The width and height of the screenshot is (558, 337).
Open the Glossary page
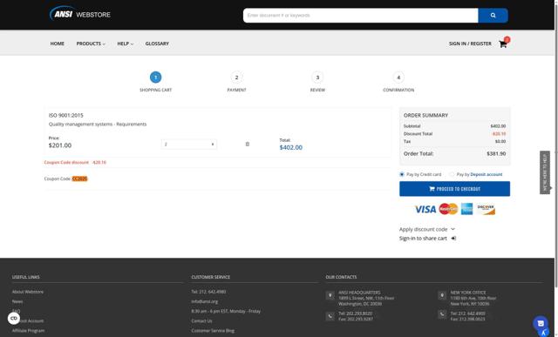coord(157,44)
